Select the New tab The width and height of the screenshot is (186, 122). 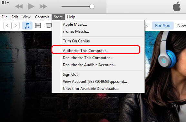pyautogui.click(x=181, y=25)
